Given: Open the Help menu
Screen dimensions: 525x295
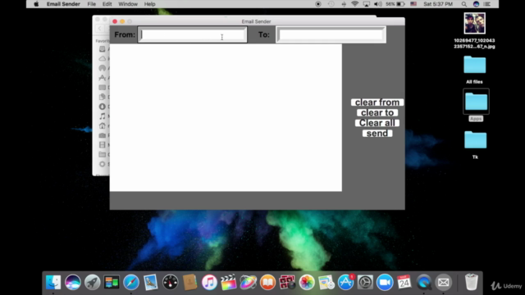Looking at the screenshot, I should coord(149,4).
